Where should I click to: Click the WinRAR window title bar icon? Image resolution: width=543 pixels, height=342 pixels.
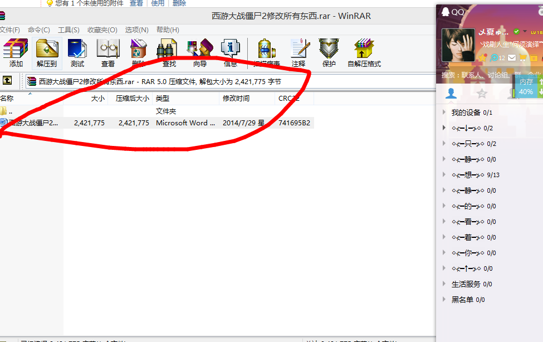pos(2,16)
